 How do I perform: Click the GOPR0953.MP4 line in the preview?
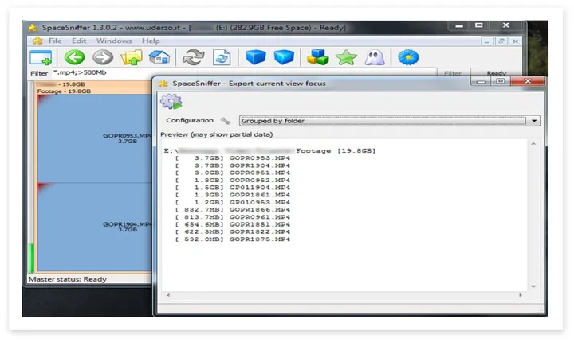[x=233, y=157]
